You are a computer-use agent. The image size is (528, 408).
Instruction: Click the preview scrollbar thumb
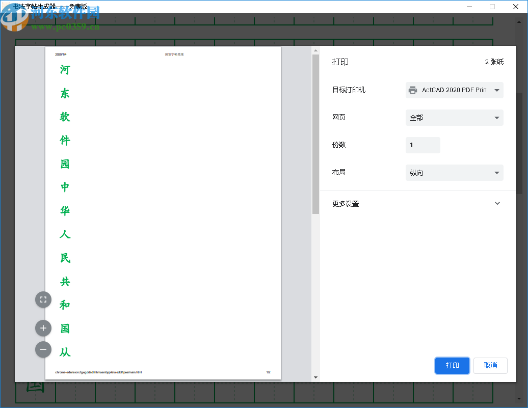tap(315, 134)
